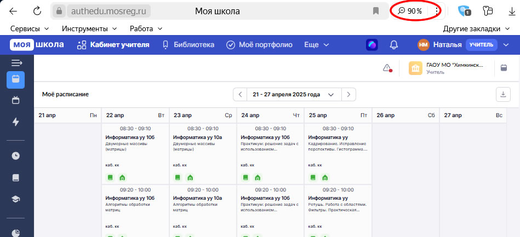
Task: Go back with the browser back arrow
Action: (13, 11)
